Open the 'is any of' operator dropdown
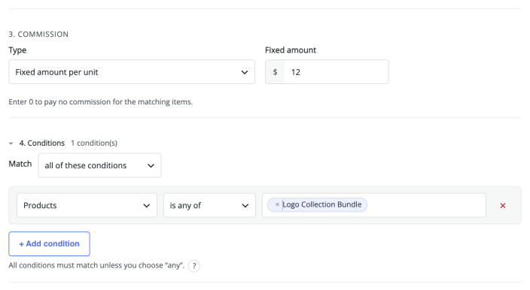The image size is (530, 290). tap(209, 205)
